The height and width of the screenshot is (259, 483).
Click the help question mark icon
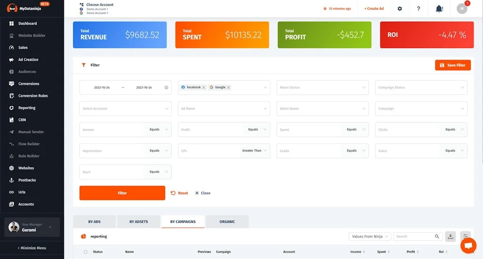[418, 8]
